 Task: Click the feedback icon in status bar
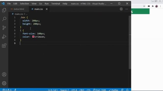pos(122,90)
